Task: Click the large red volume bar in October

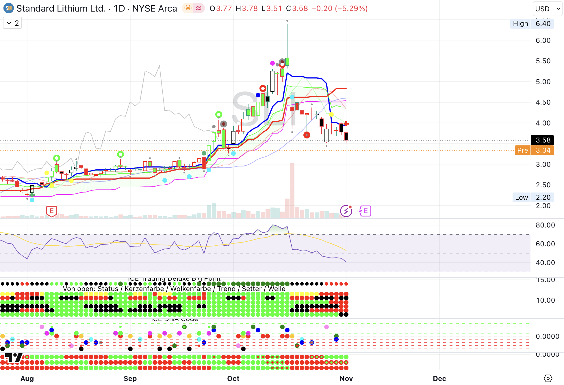Action: coord(292,191)
